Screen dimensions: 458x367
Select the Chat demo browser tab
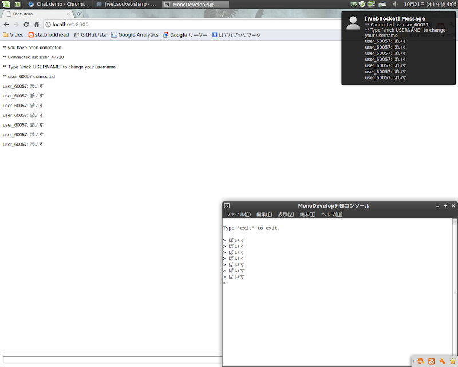37,14
